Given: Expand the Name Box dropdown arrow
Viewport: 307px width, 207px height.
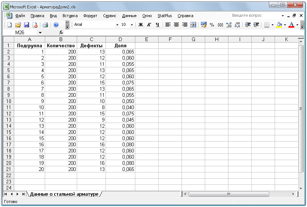Looking at the screenshot, I should pyautogui.click(x=40, y=33).
